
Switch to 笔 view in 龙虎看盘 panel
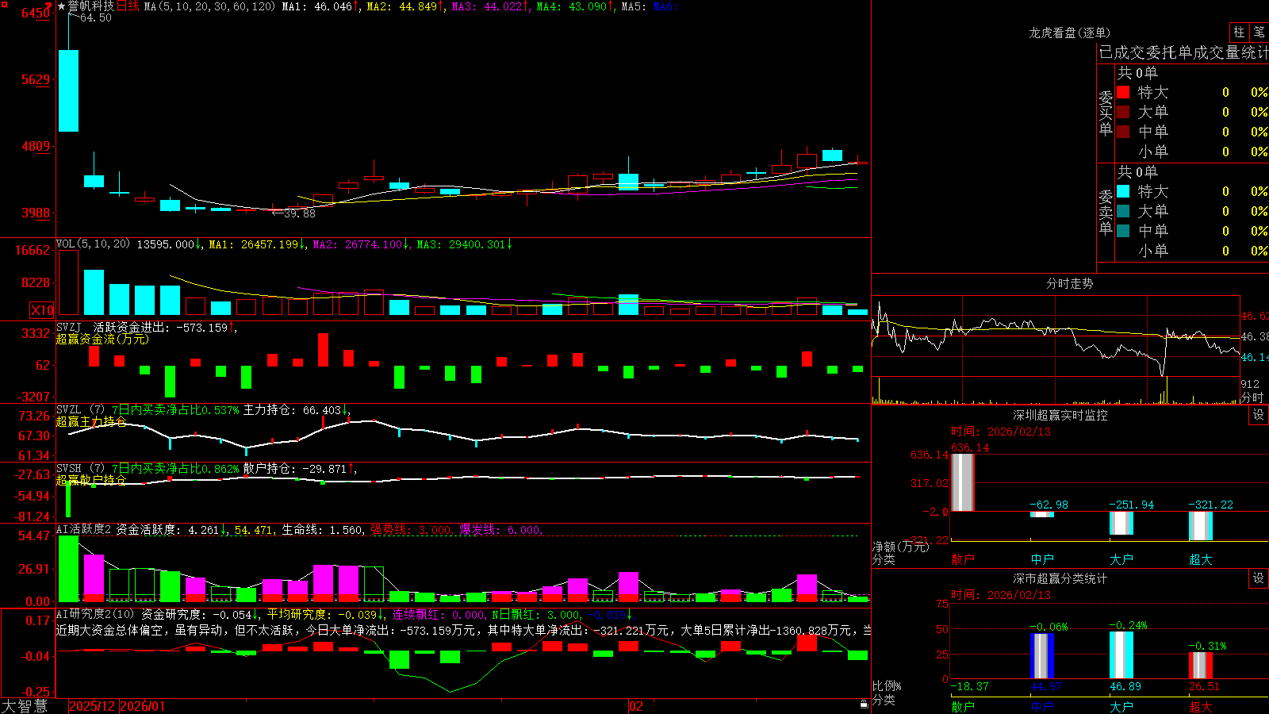[x=1259, y=32]
